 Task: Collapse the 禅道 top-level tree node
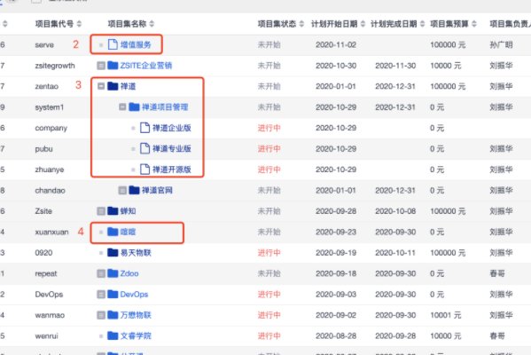(101, 86)
